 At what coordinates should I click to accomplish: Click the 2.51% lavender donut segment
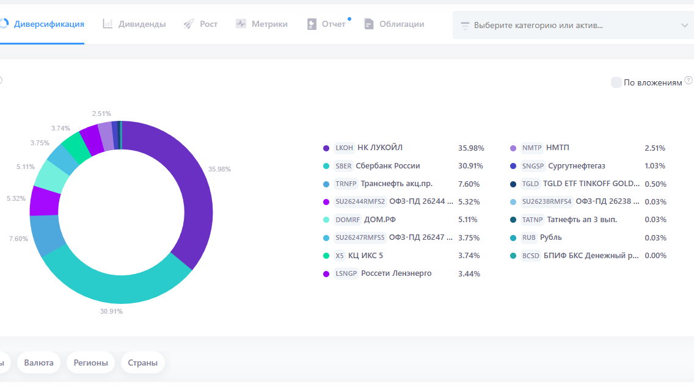coord(106,137)
